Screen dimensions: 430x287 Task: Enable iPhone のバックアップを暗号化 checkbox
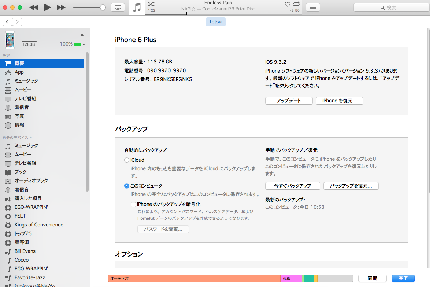133,204
